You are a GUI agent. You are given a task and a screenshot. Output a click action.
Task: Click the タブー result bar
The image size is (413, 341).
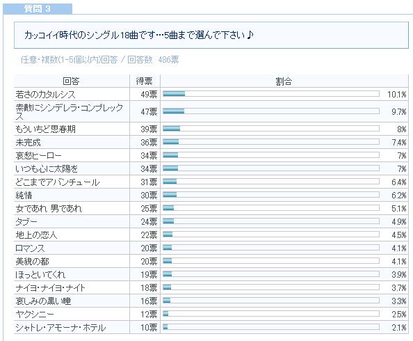271,221
